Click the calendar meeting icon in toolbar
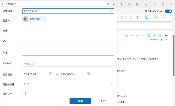 [146, 18]
